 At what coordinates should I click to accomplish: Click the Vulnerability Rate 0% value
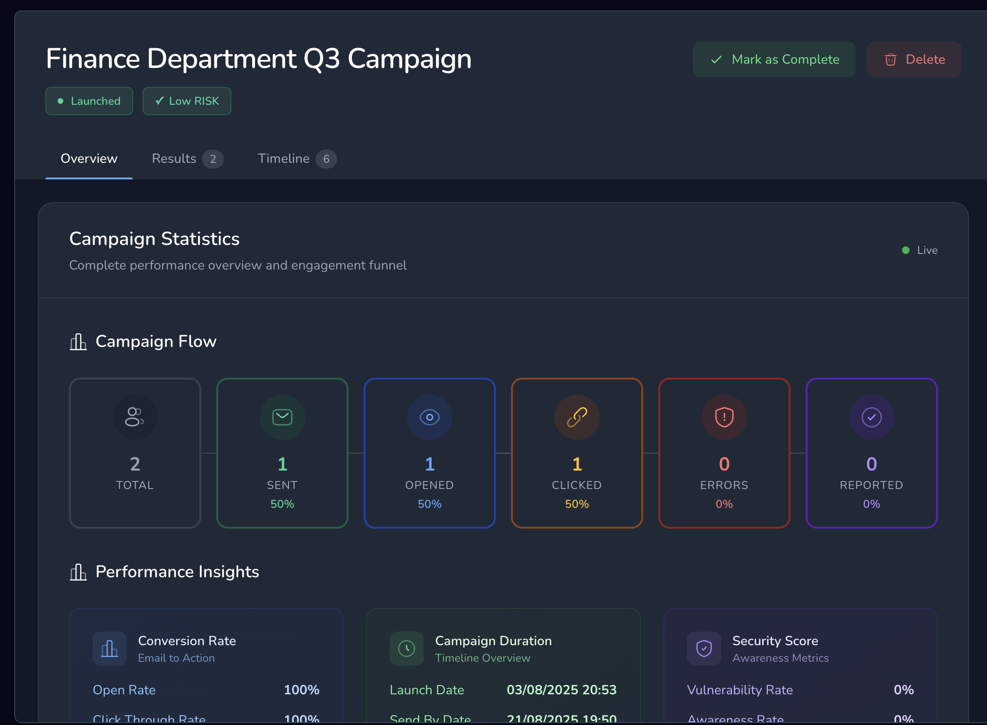[904, 690]
